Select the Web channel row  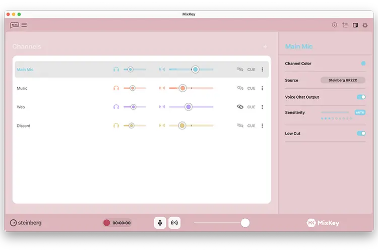pos(142,107)
